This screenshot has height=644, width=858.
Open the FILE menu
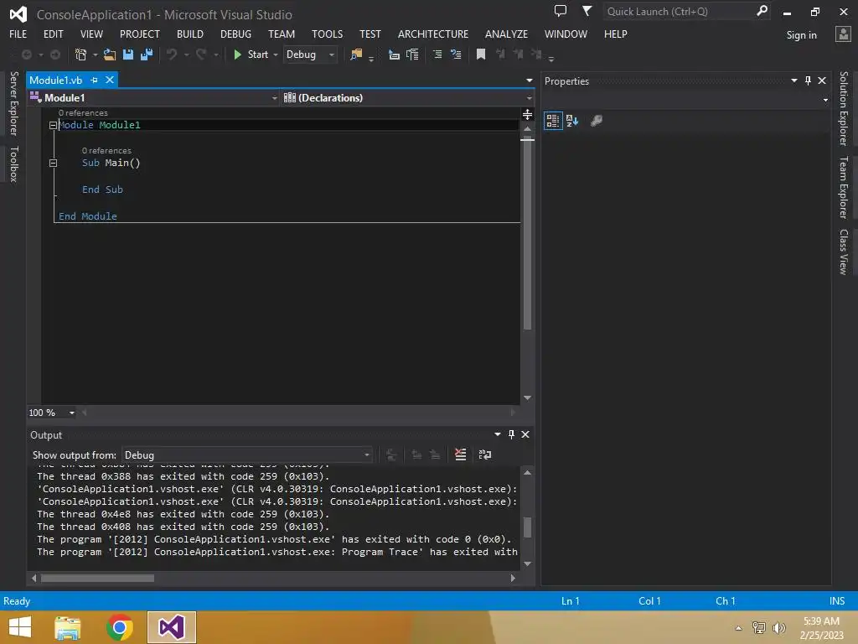[18, 34]
